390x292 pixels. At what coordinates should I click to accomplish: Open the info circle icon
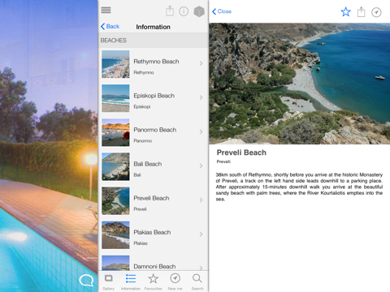coord(184,11)
